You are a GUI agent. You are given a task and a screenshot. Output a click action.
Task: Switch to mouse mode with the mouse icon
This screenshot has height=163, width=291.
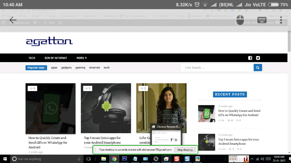coord(240,20)
